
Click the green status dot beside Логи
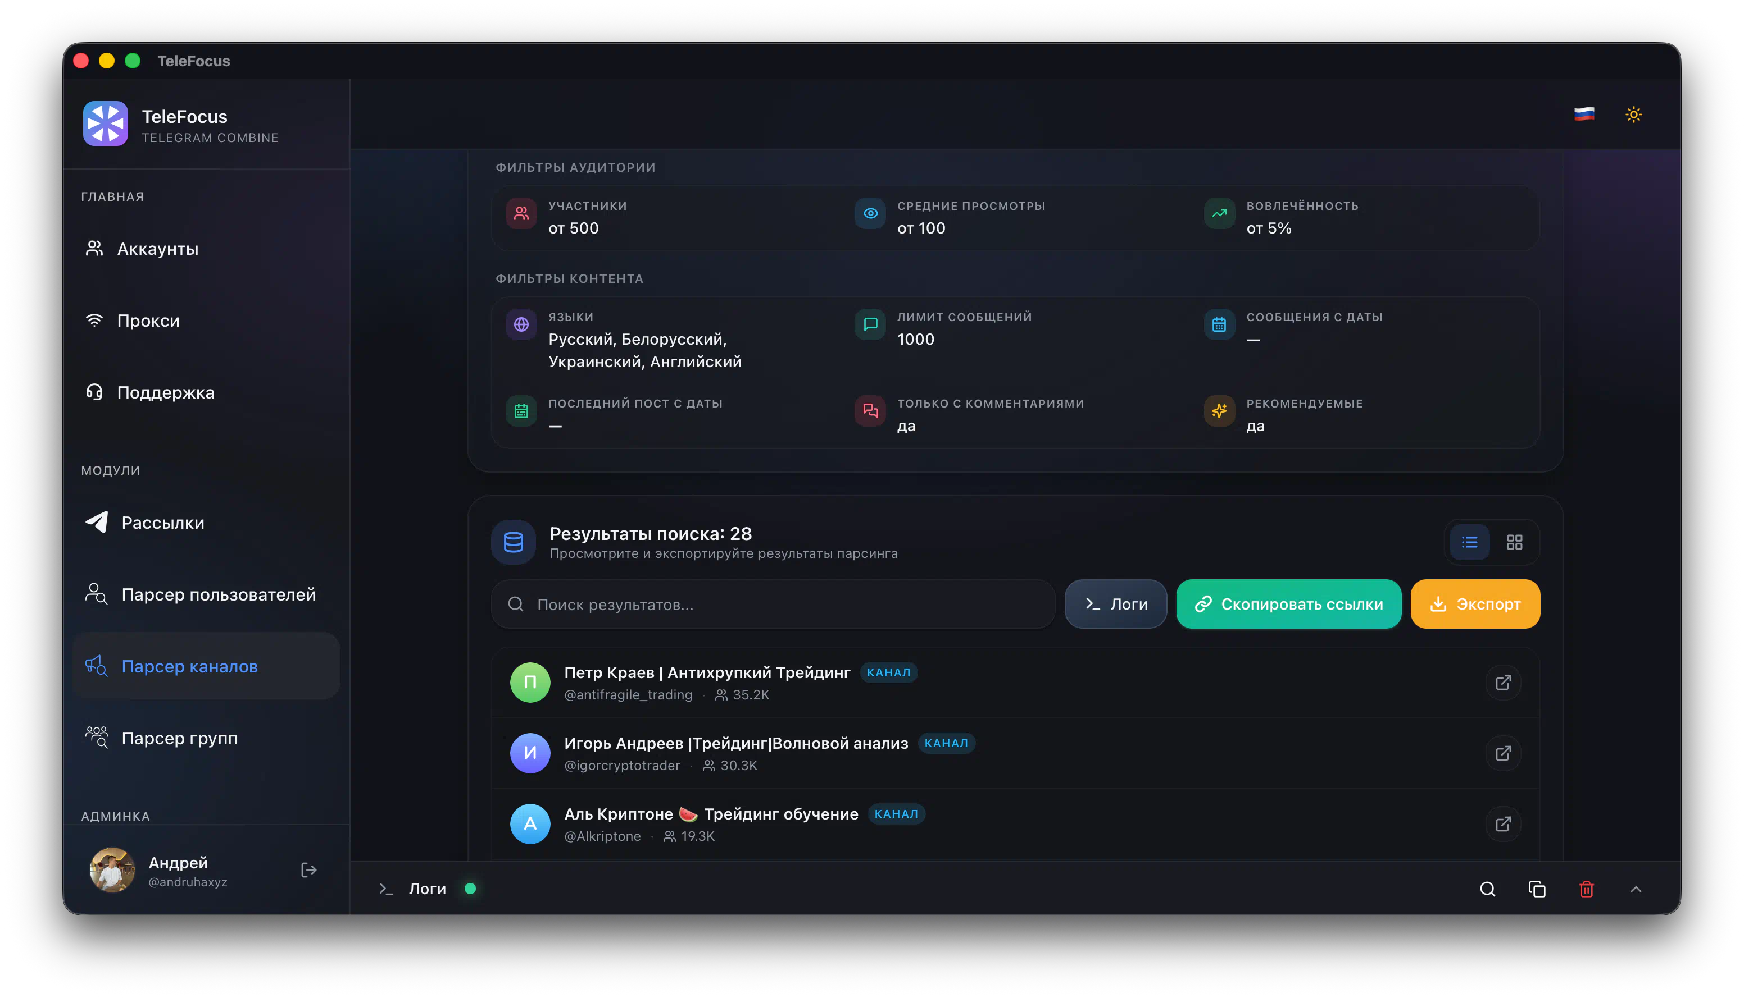pyautogui.click(x=470, y=889)
